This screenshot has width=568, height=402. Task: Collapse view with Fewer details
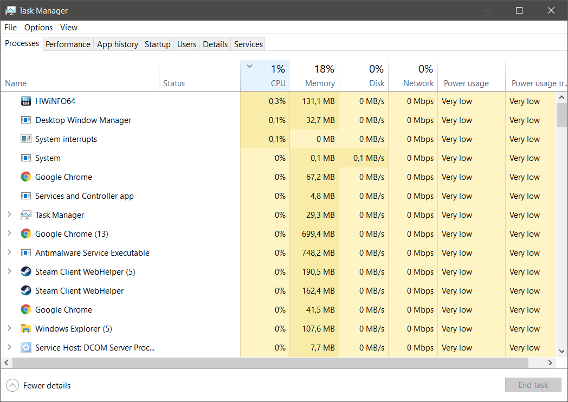38,386
